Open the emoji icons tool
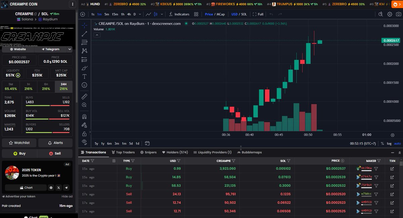This screenshot has width=403, height=218. click(x=84, y=85)
